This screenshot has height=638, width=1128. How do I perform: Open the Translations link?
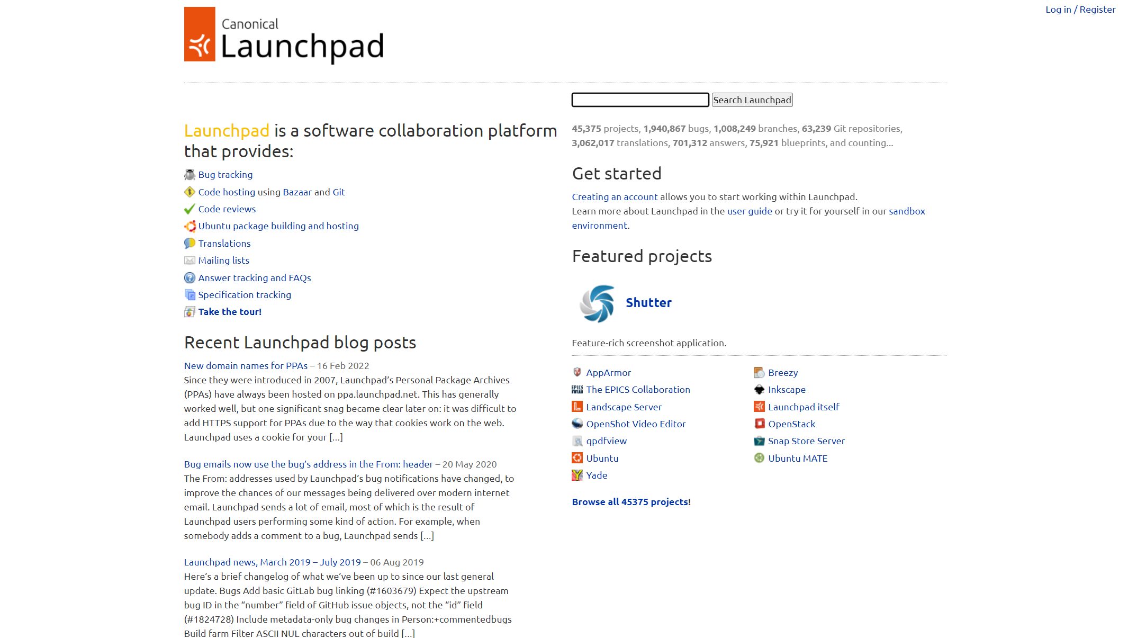224,243
